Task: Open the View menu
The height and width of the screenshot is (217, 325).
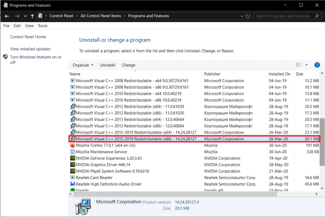Action: (29, 26)
